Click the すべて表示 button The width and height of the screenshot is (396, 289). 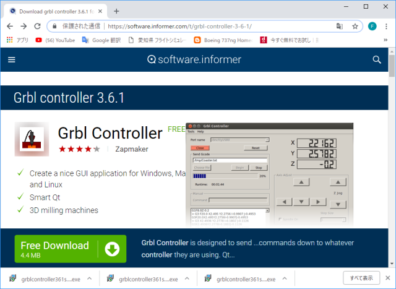361,278
